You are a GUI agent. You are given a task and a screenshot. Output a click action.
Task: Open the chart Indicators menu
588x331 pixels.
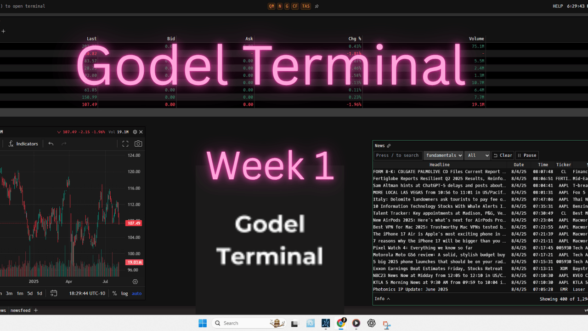[23, 144]
